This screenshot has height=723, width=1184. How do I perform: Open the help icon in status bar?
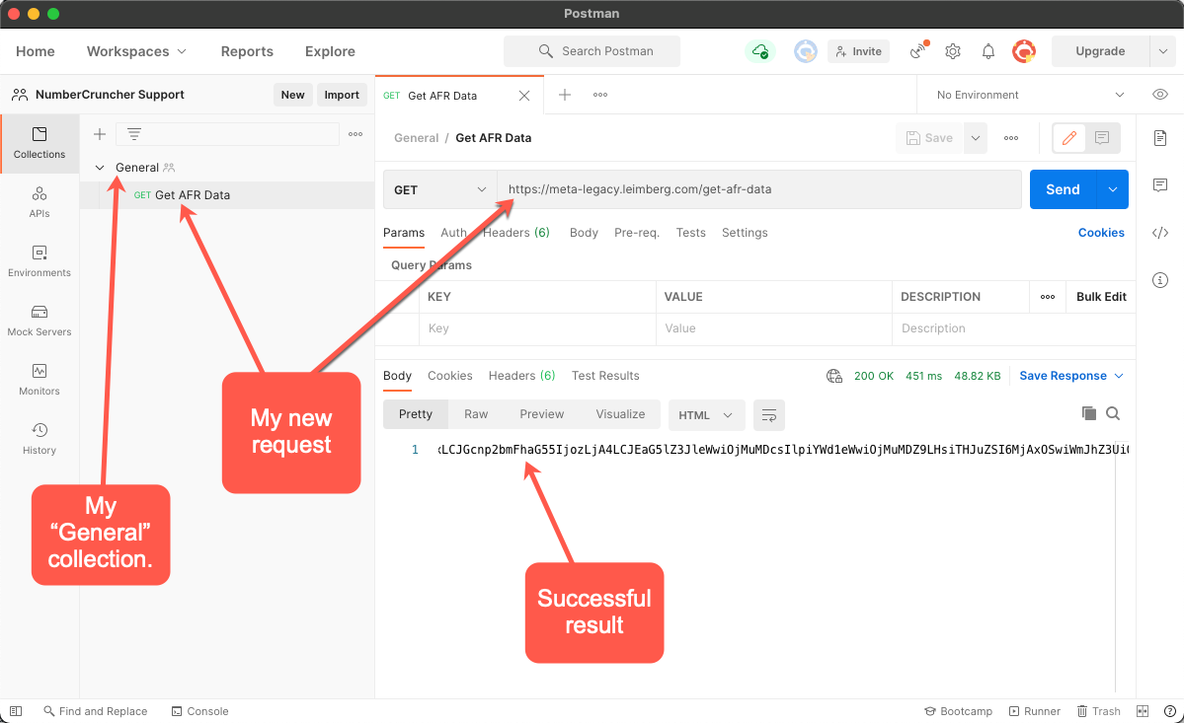click(1169, 711)
